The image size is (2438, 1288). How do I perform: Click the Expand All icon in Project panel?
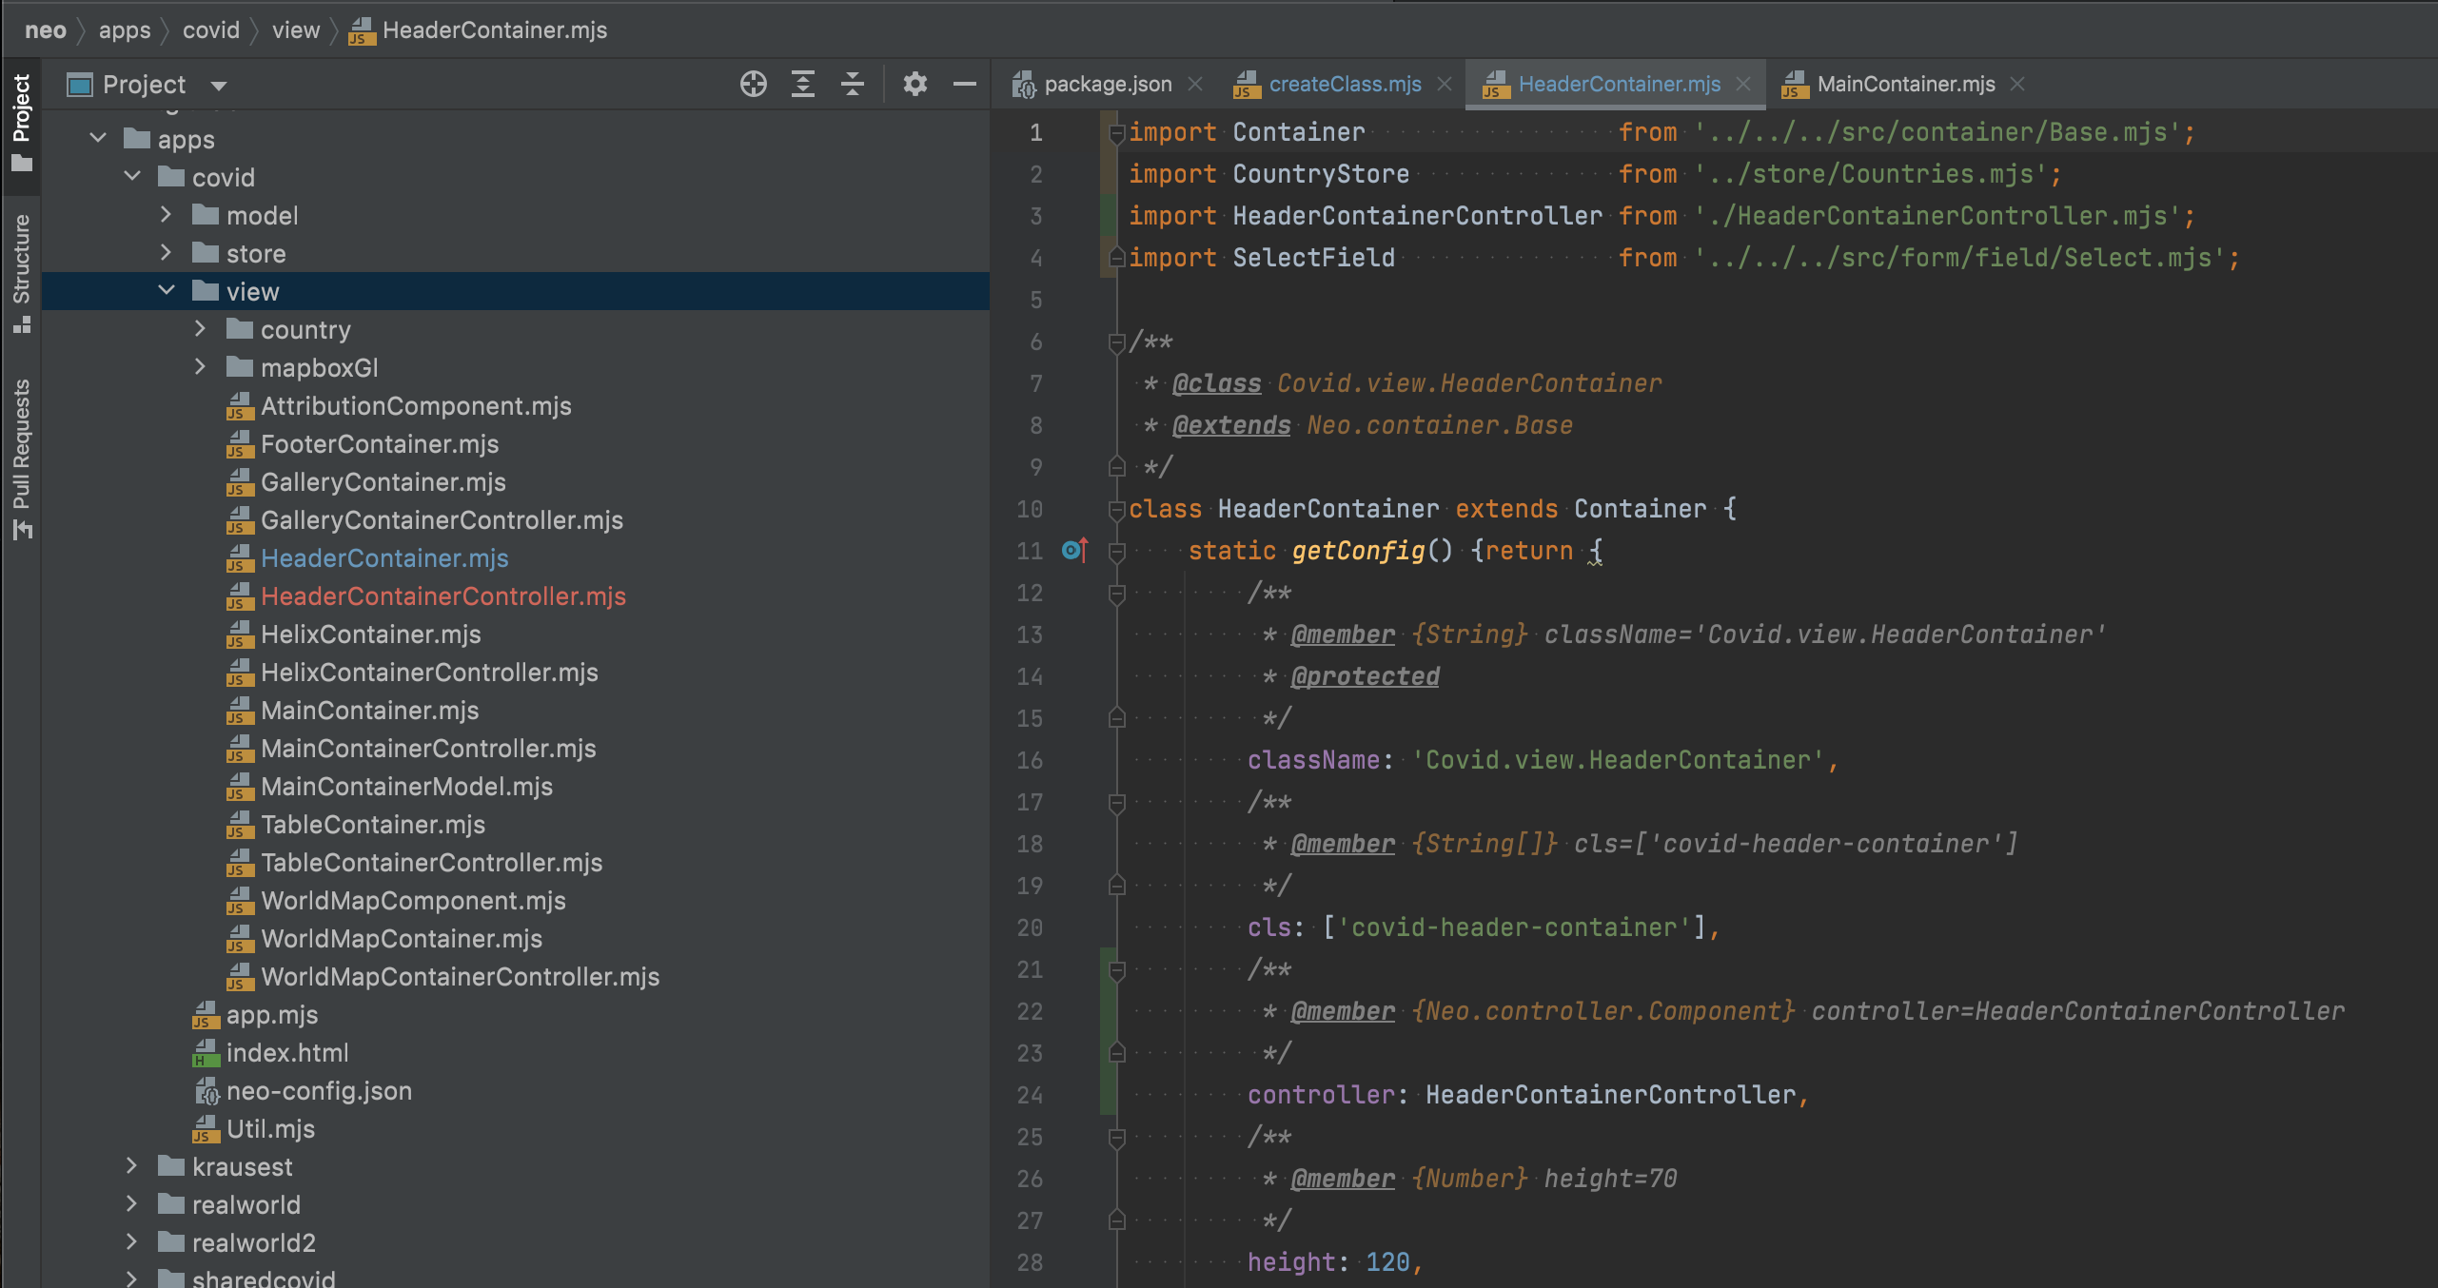803,85
